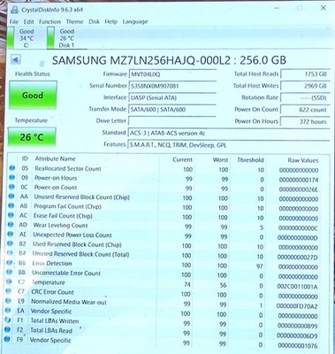Click the Features field with S.M.A.R.T.
Screen dimensions: 335x354
[x=229, y=145]
